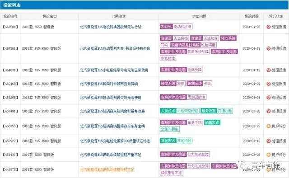This screenshot has width=289, height=178.
Task: Open complaint link 北汽新能源EU5经销商未经同意拆解并收费
Action: tap(112, 111)
